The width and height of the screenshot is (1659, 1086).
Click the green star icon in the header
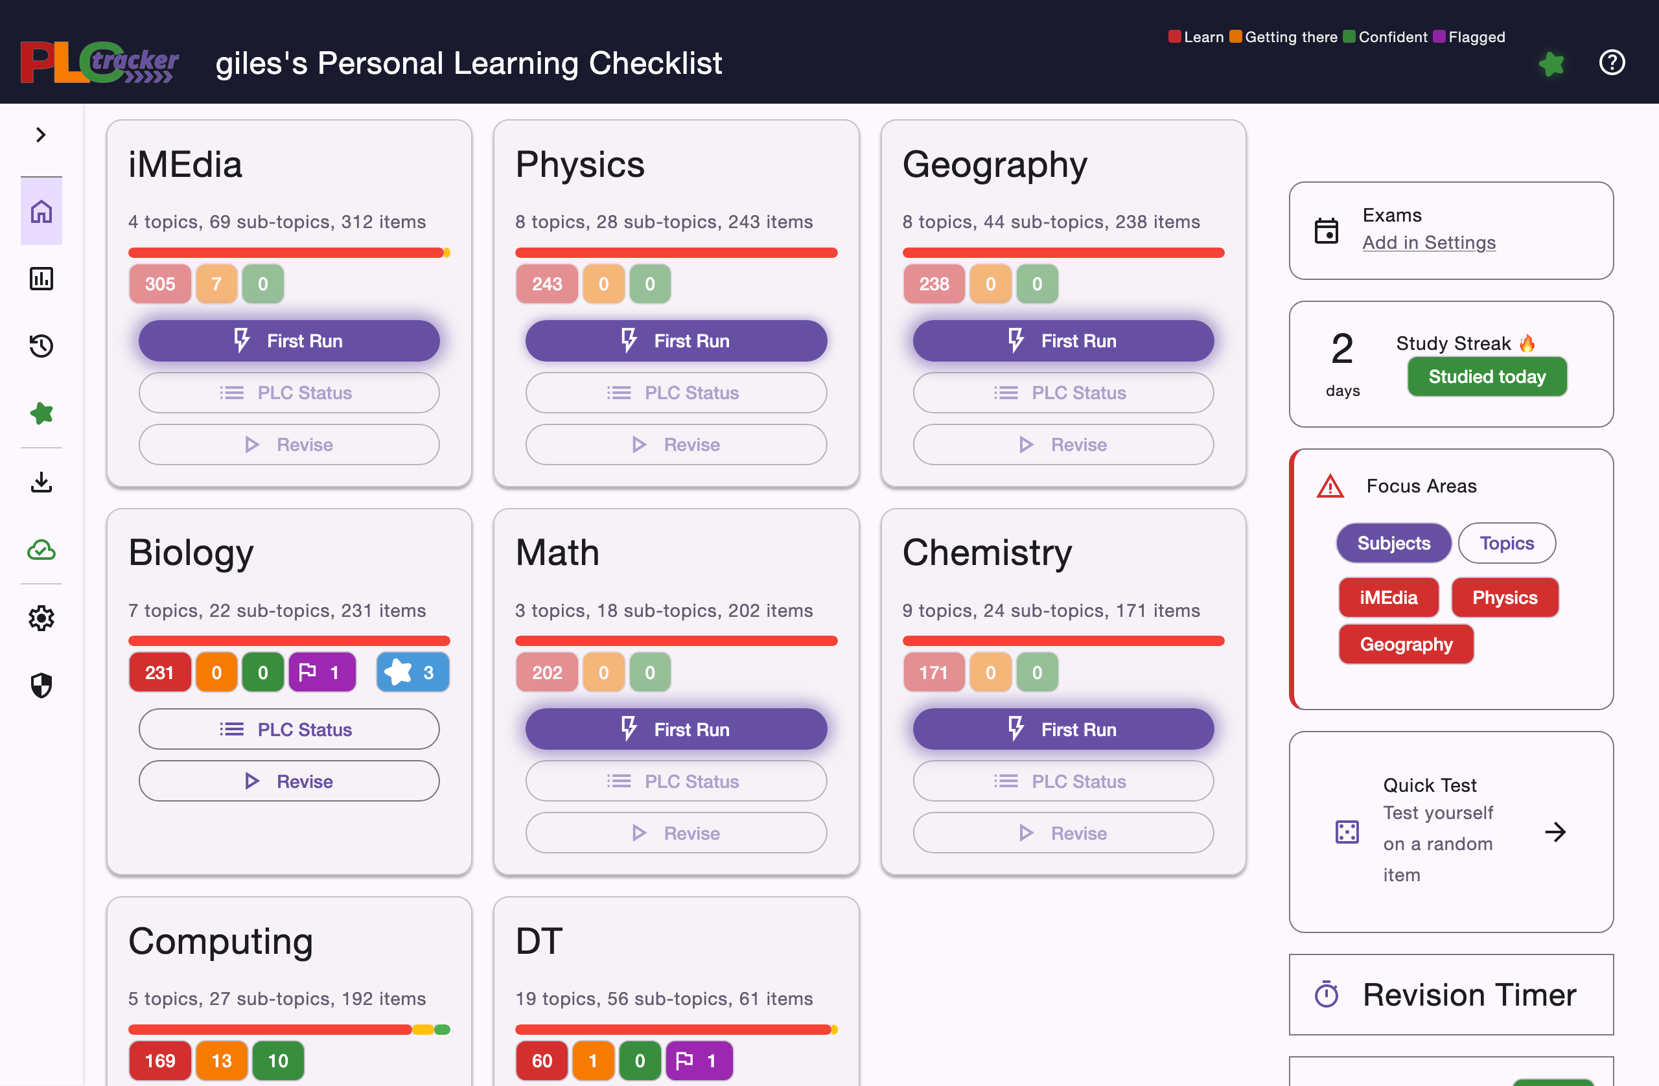(x=1551, y=63)
